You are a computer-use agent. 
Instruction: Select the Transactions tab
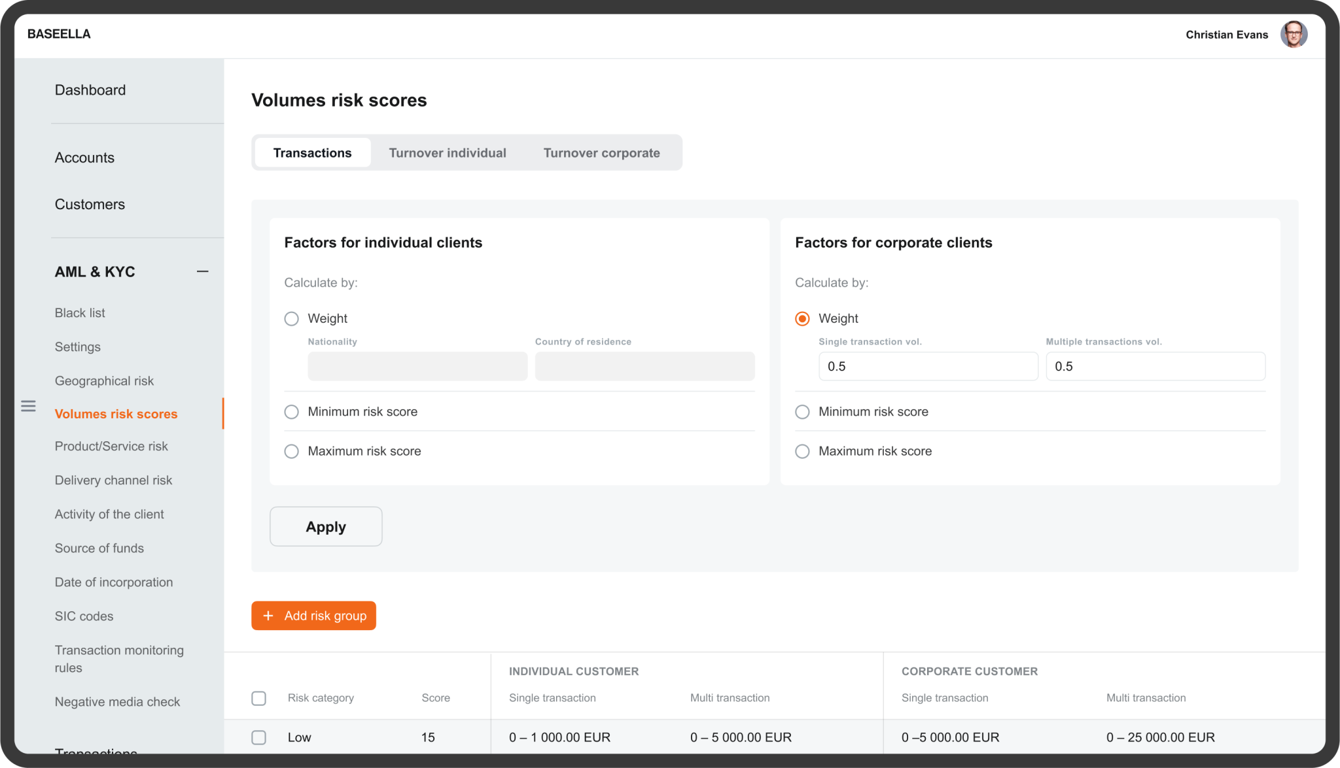(312, 152)
